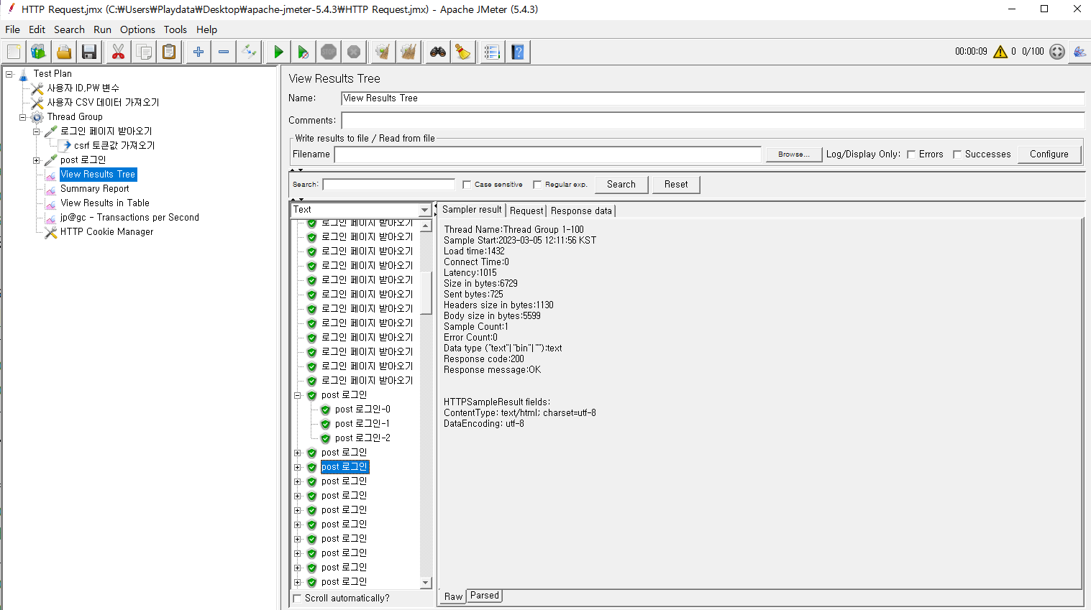
Task: Switch to the Parsed tab
Action: 485,596
